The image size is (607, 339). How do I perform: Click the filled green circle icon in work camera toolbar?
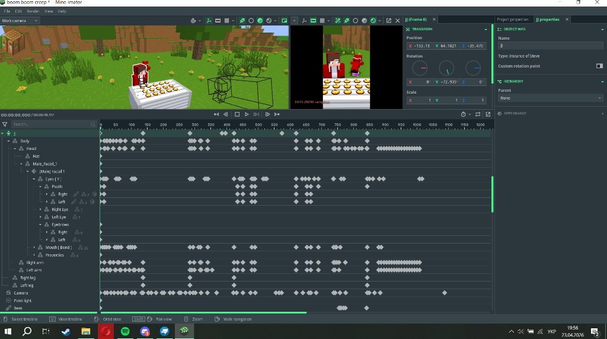pyautogui.click(x=260, y=21)
